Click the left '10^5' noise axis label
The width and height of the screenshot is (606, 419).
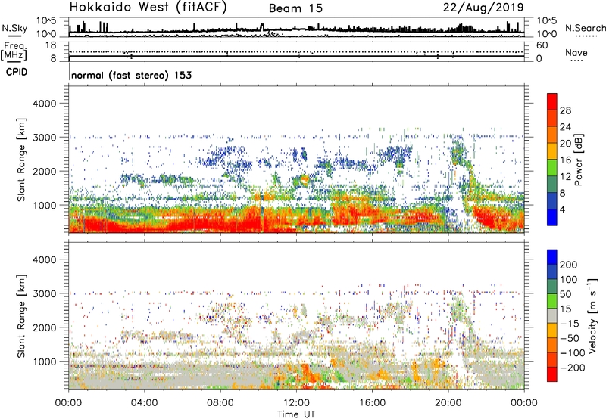click(46, 21)
